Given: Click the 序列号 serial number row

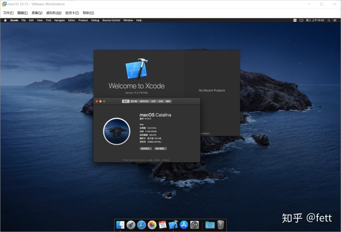Looking at the screenshot, I should (151, 142).
